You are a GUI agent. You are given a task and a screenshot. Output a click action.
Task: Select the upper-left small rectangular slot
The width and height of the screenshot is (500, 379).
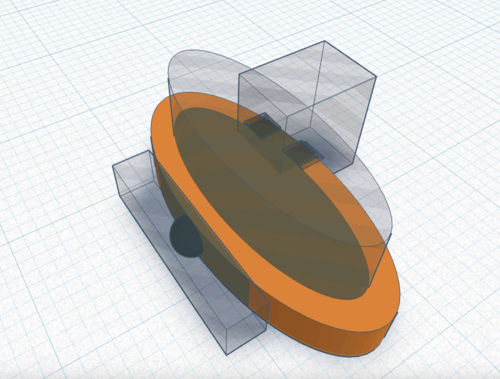(x=262, y=125)
